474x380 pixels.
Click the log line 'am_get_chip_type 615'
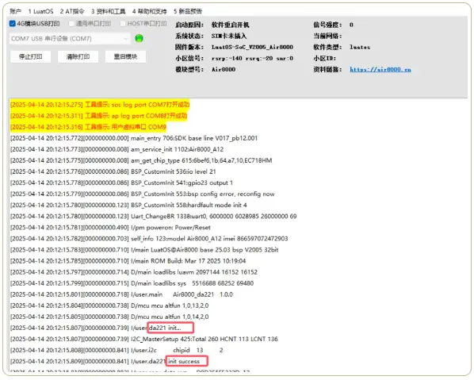point(141,161)
